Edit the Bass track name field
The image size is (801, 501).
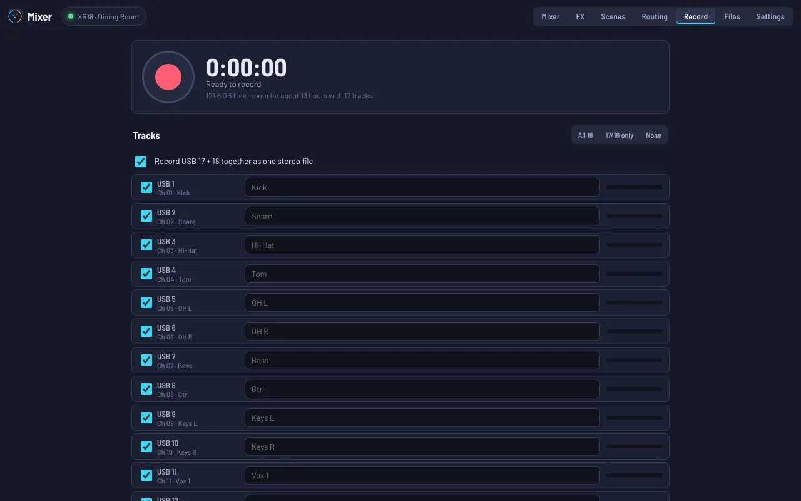point(422,360)
